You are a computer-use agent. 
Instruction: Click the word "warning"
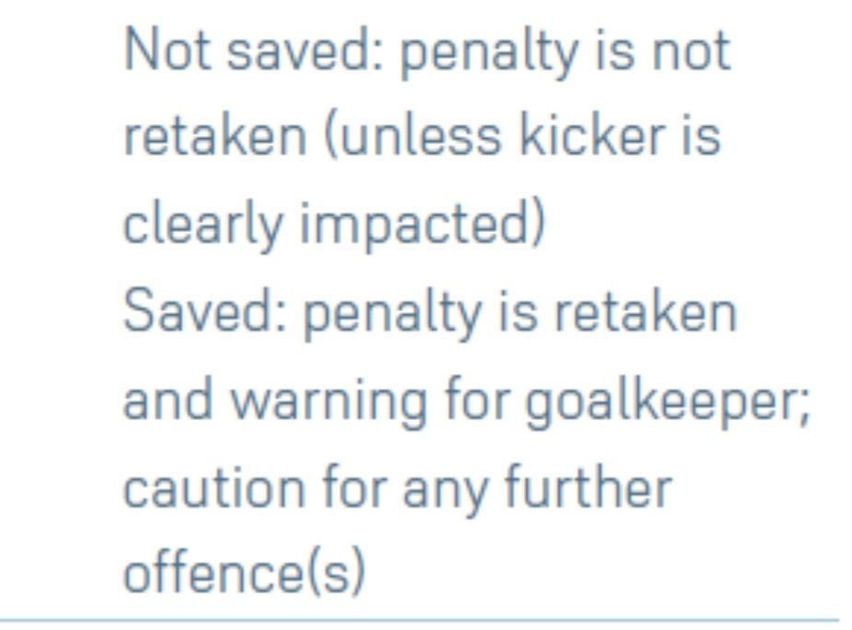tap(329, 402)
